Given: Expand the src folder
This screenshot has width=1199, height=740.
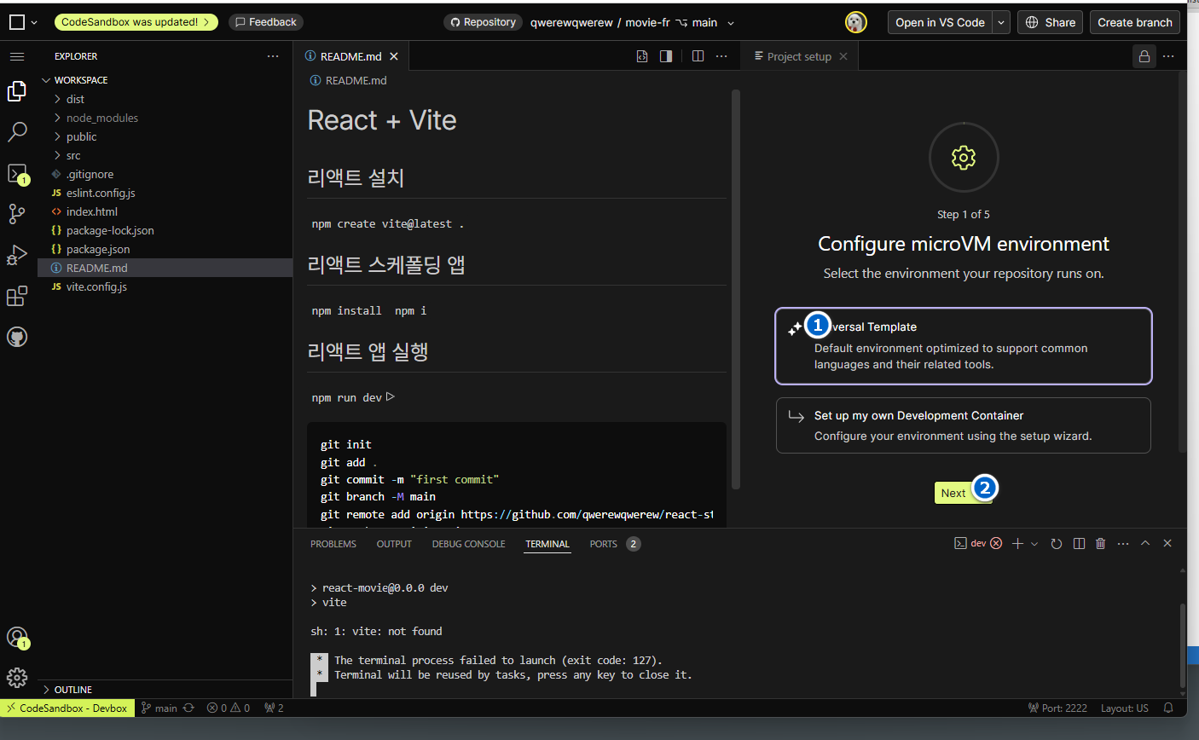Looking at the screenshot, I should pyautogui.click(x=73, y=155).
